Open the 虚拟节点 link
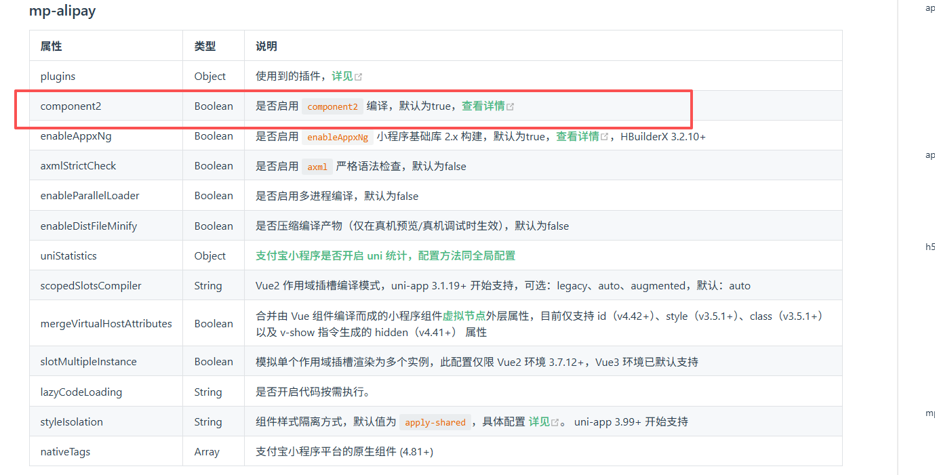Screen dimensions: 935x475 464,316
